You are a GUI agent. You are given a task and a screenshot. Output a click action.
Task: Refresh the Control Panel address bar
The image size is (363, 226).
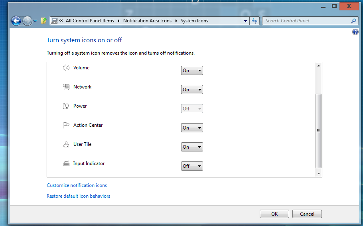point(254,21)
